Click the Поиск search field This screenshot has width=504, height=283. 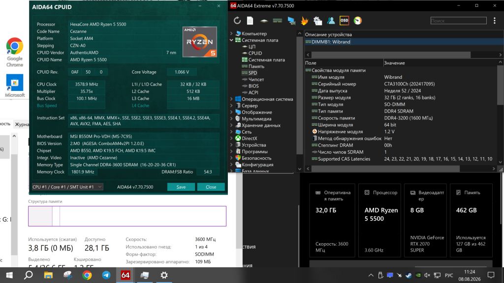coord(458,21)
